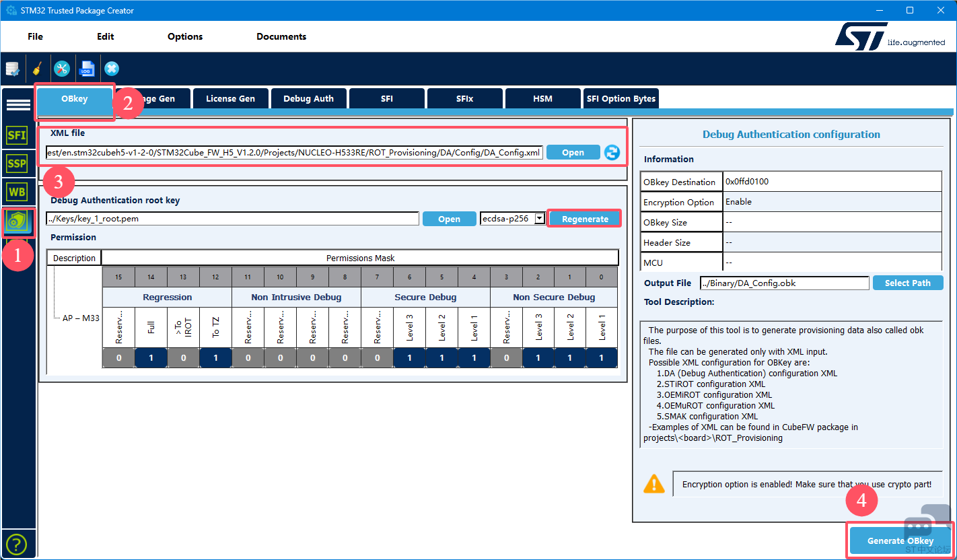Click the yellow warning triangle icon
The width and height of the screenshot is (957, 560).
click(x=653, y=483)
